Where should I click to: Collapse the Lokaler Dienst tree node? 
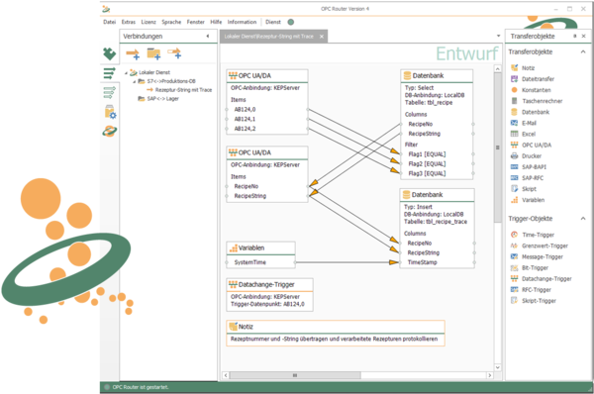(x=126, y=72)
